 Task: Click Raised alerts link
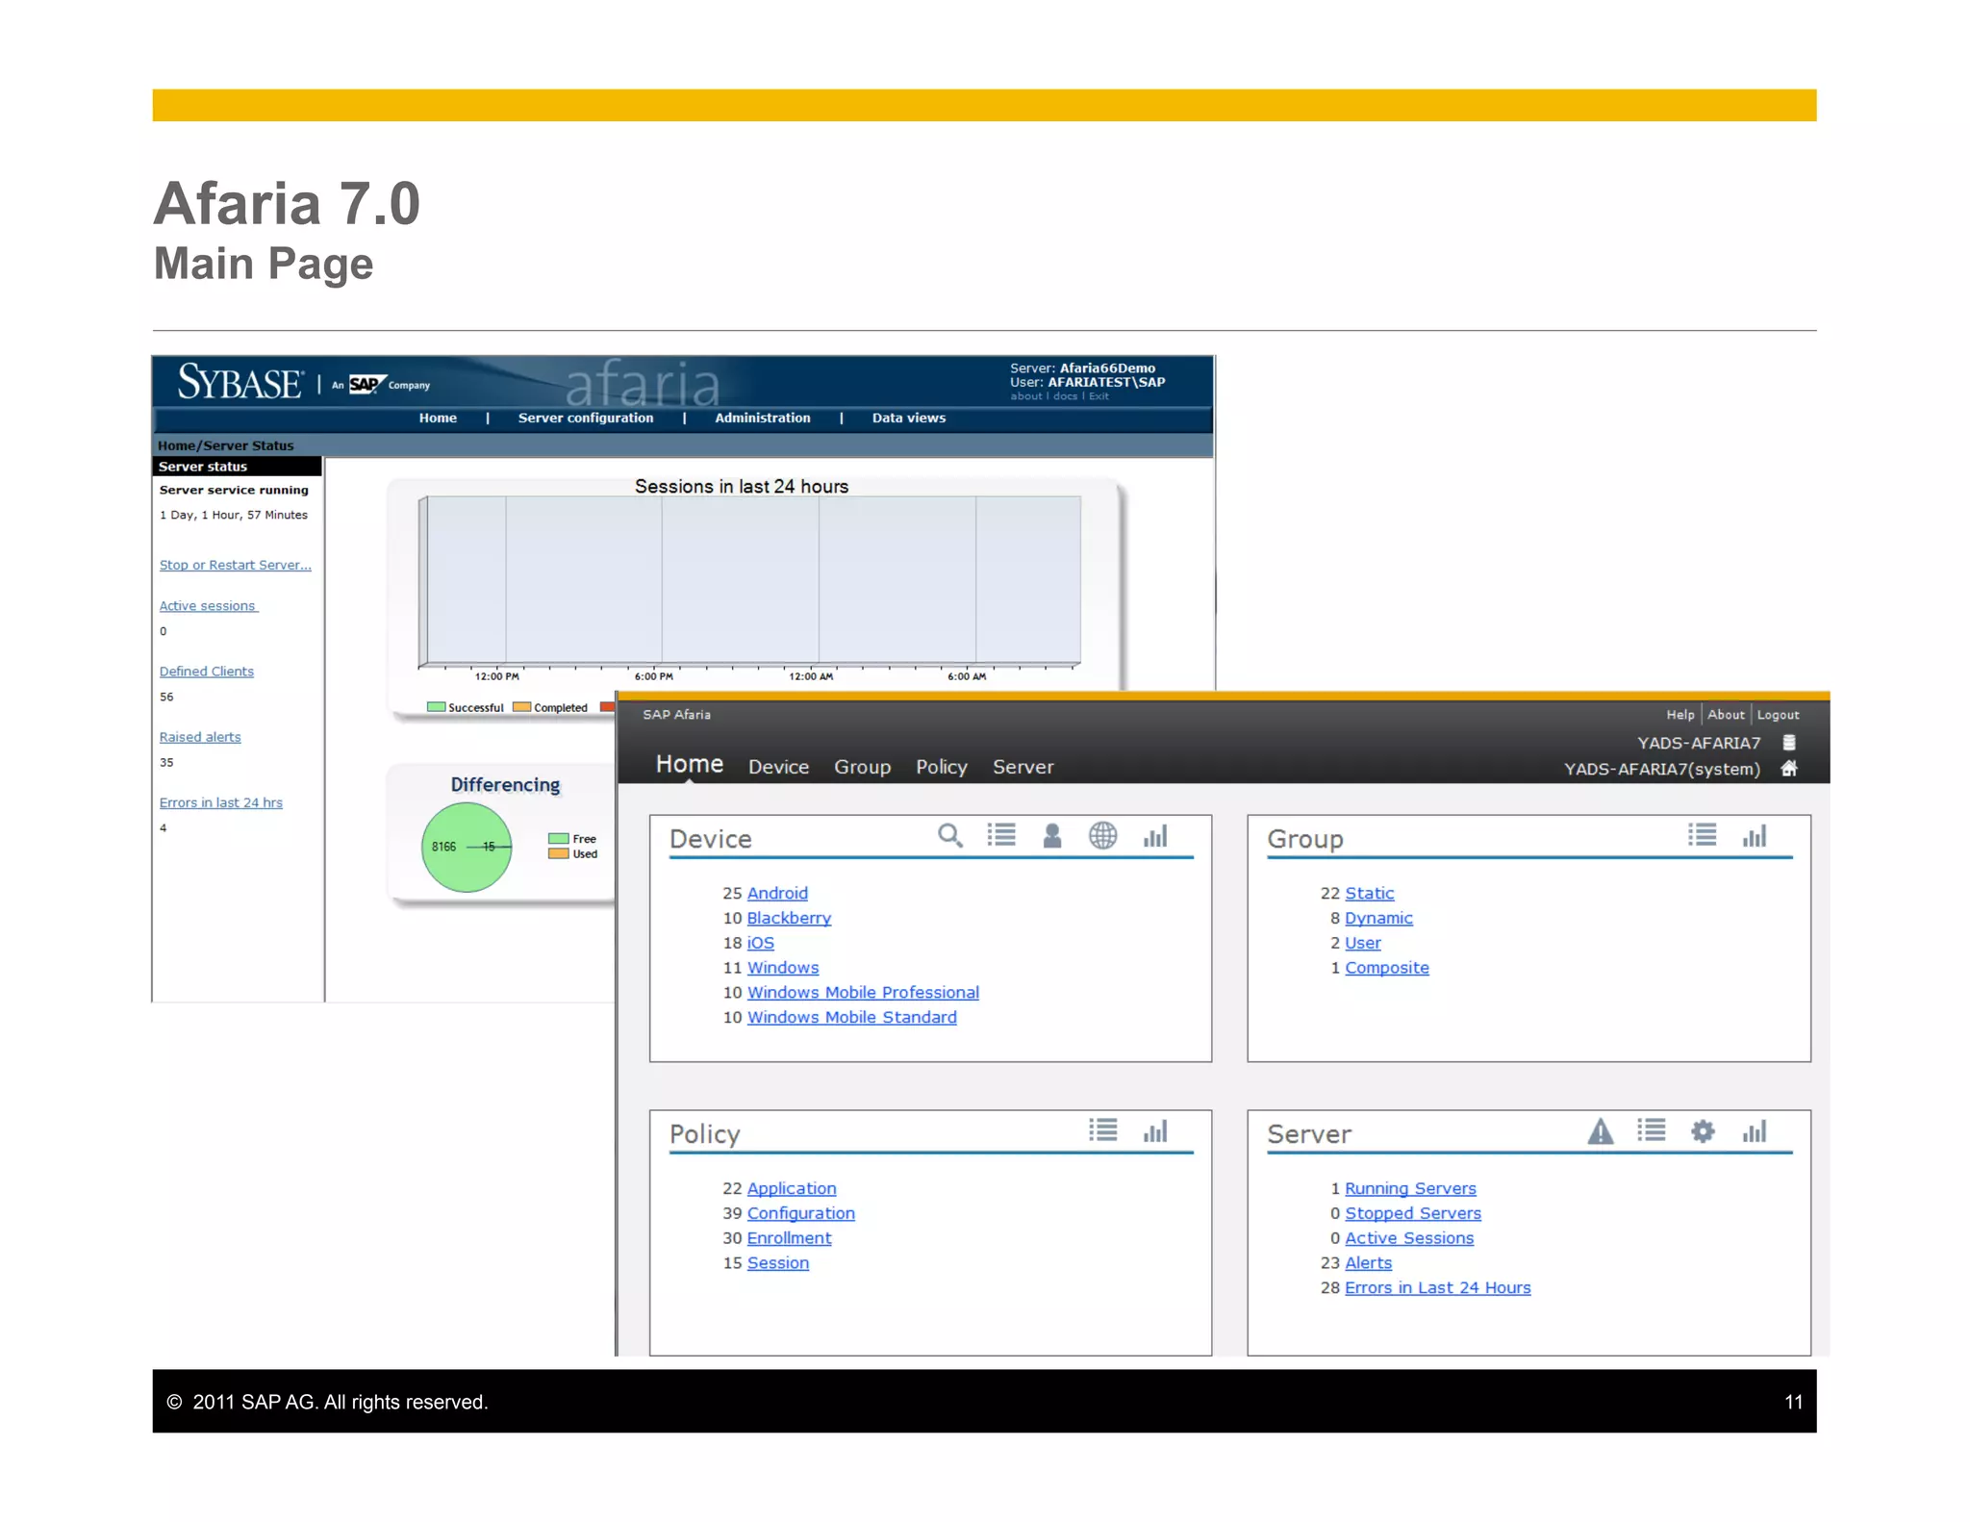199,736
